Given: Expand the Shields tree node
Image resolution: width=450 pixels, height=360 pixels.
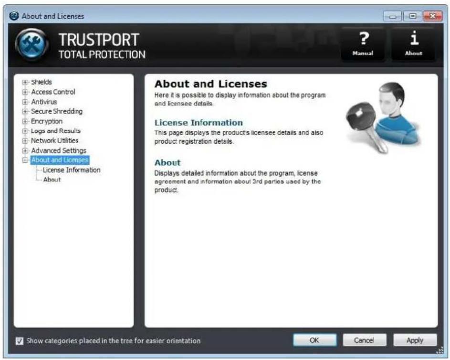Looking at the screenshot, I should pyautogui.click(x=25, y=83).
